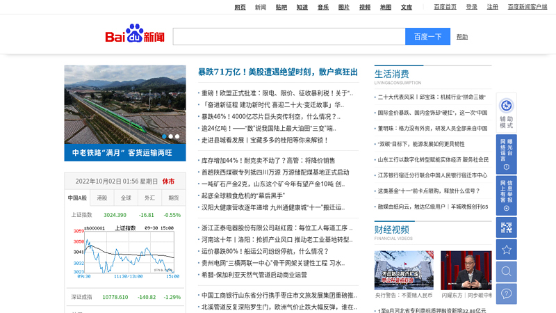Viewport: 556px width, 313px height.
Task: Click the star favorite sidebar icon
Action: click(x=507, y=250)
